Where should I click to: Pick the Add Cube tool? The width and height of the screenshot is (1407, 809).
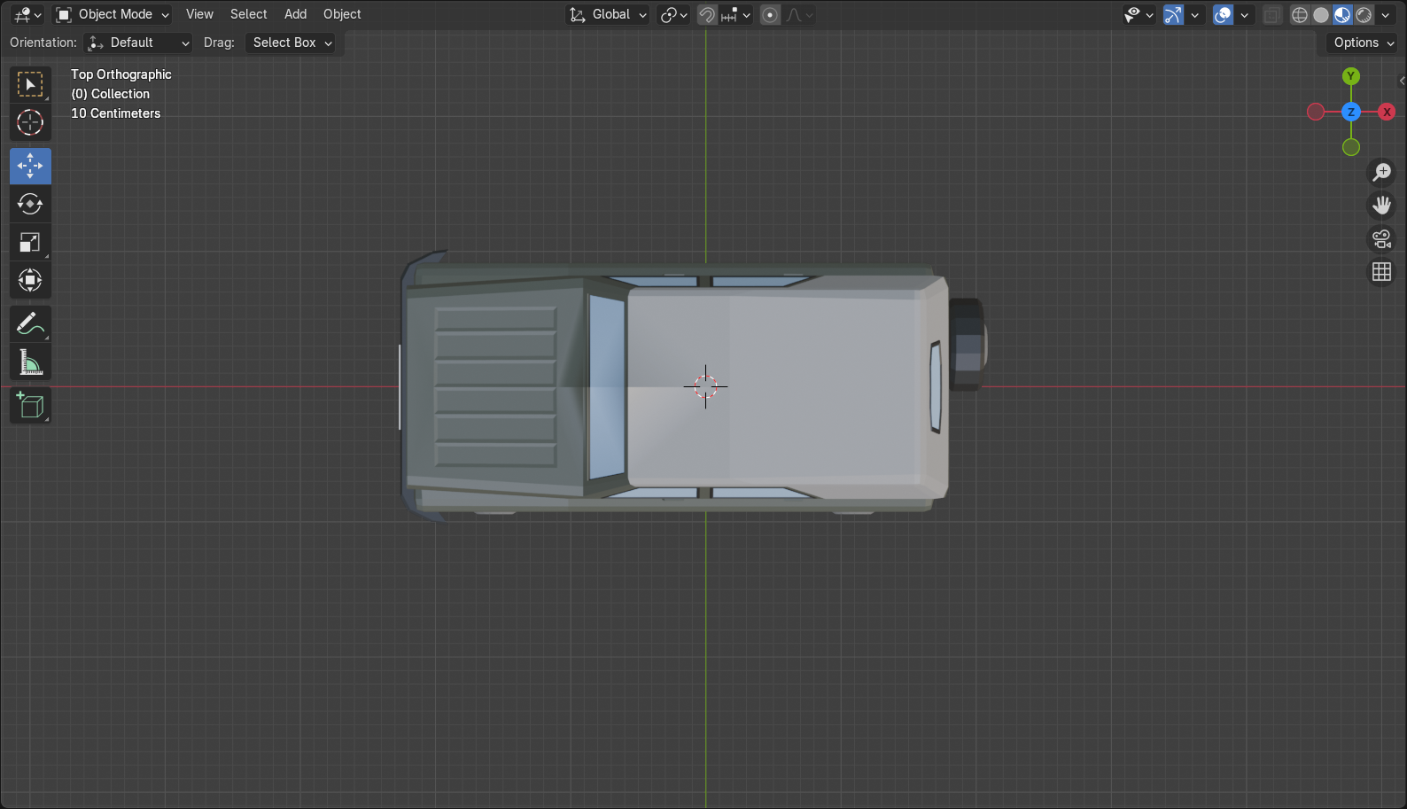(30, 406)
